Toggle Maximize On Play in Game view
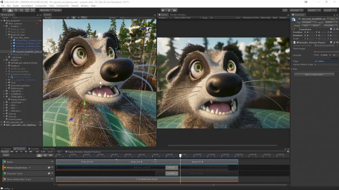This screenshot has width=339, height=190. [251, 18]
